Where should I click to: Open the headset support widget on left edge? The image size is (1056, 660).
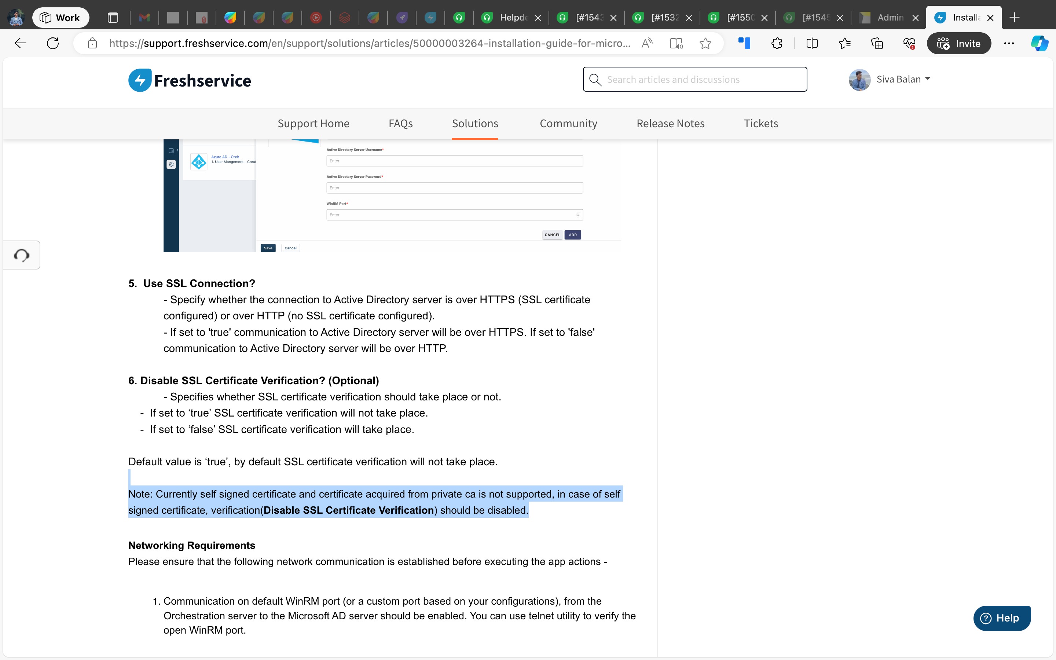(x=21, y=255)
